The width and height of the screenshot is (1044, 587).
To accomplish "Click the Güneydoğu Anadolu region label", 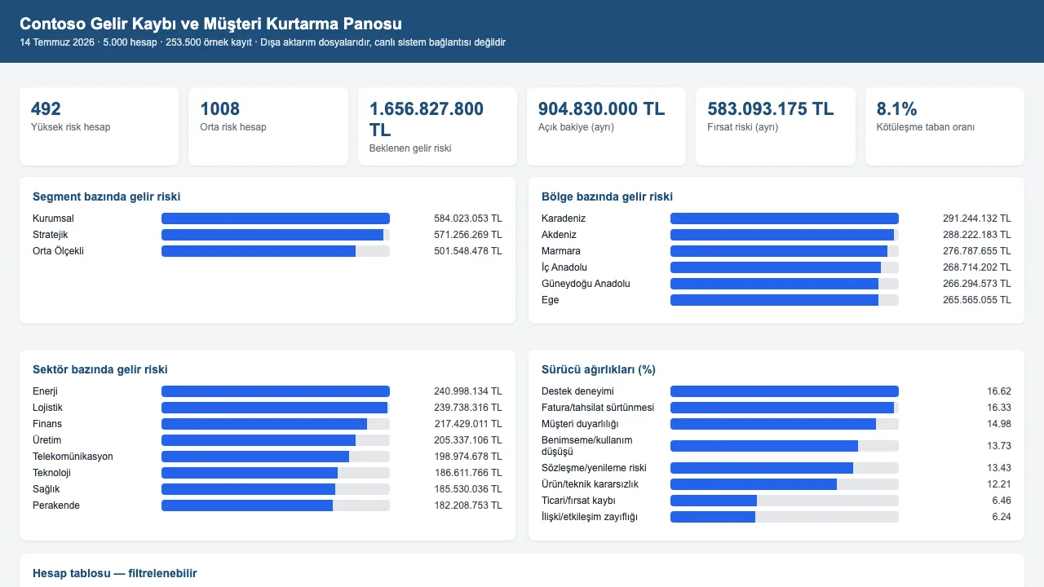I will (586, 284).
